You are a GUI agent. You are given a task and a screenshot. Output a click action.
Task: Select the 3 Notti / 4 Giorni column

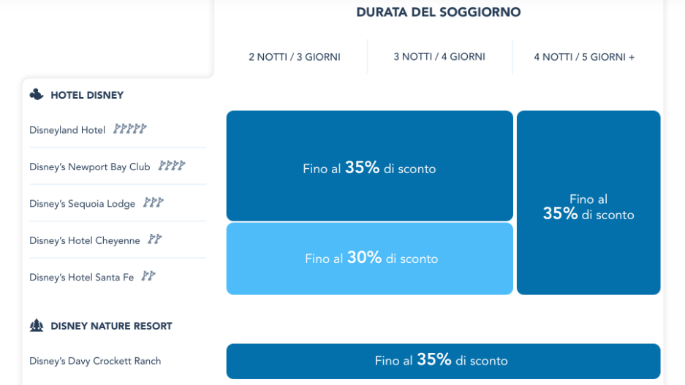pos(439,57)
